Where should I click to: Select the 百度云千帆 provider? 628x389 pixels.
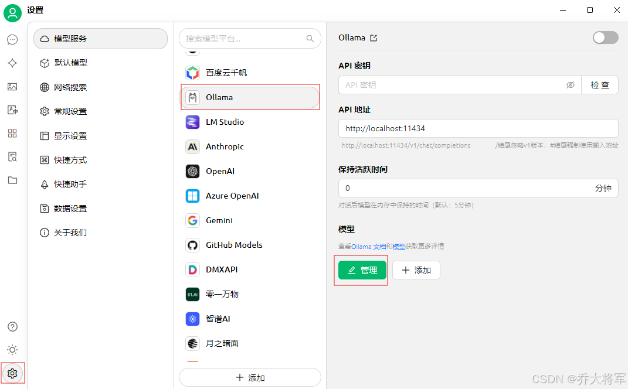click(250, 73)
